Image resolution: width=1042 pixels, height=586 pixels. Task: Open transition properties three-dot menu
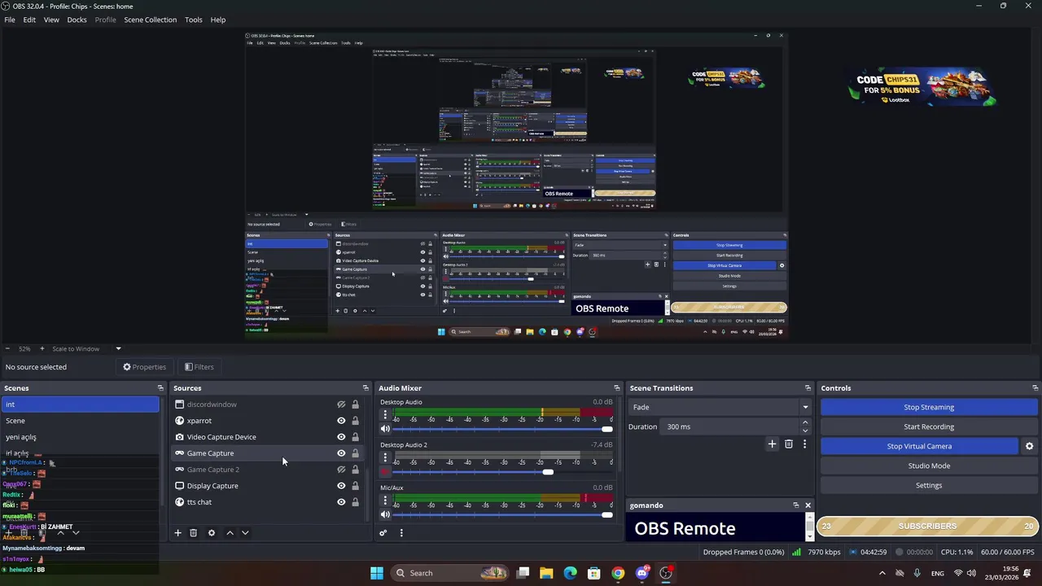(x=804, y=444)
